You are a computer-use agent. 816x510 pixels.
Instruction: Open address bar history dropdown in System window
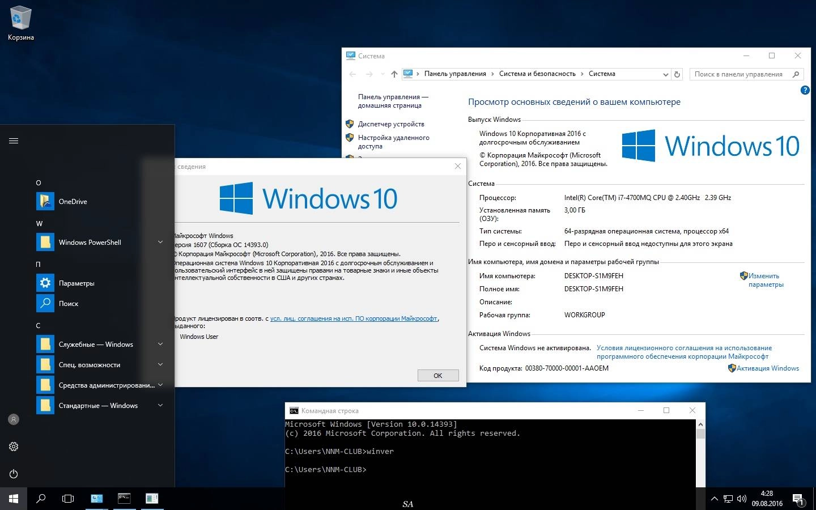click(665, 74)
